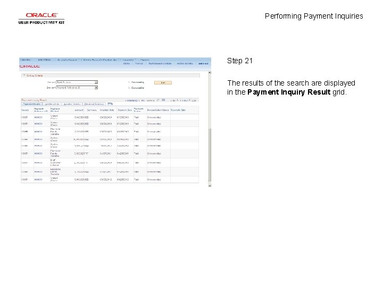The image size is (383, 287).
Task: Click the Draft payment method cell
Action: pyautogui.click(x=56, y=163)
